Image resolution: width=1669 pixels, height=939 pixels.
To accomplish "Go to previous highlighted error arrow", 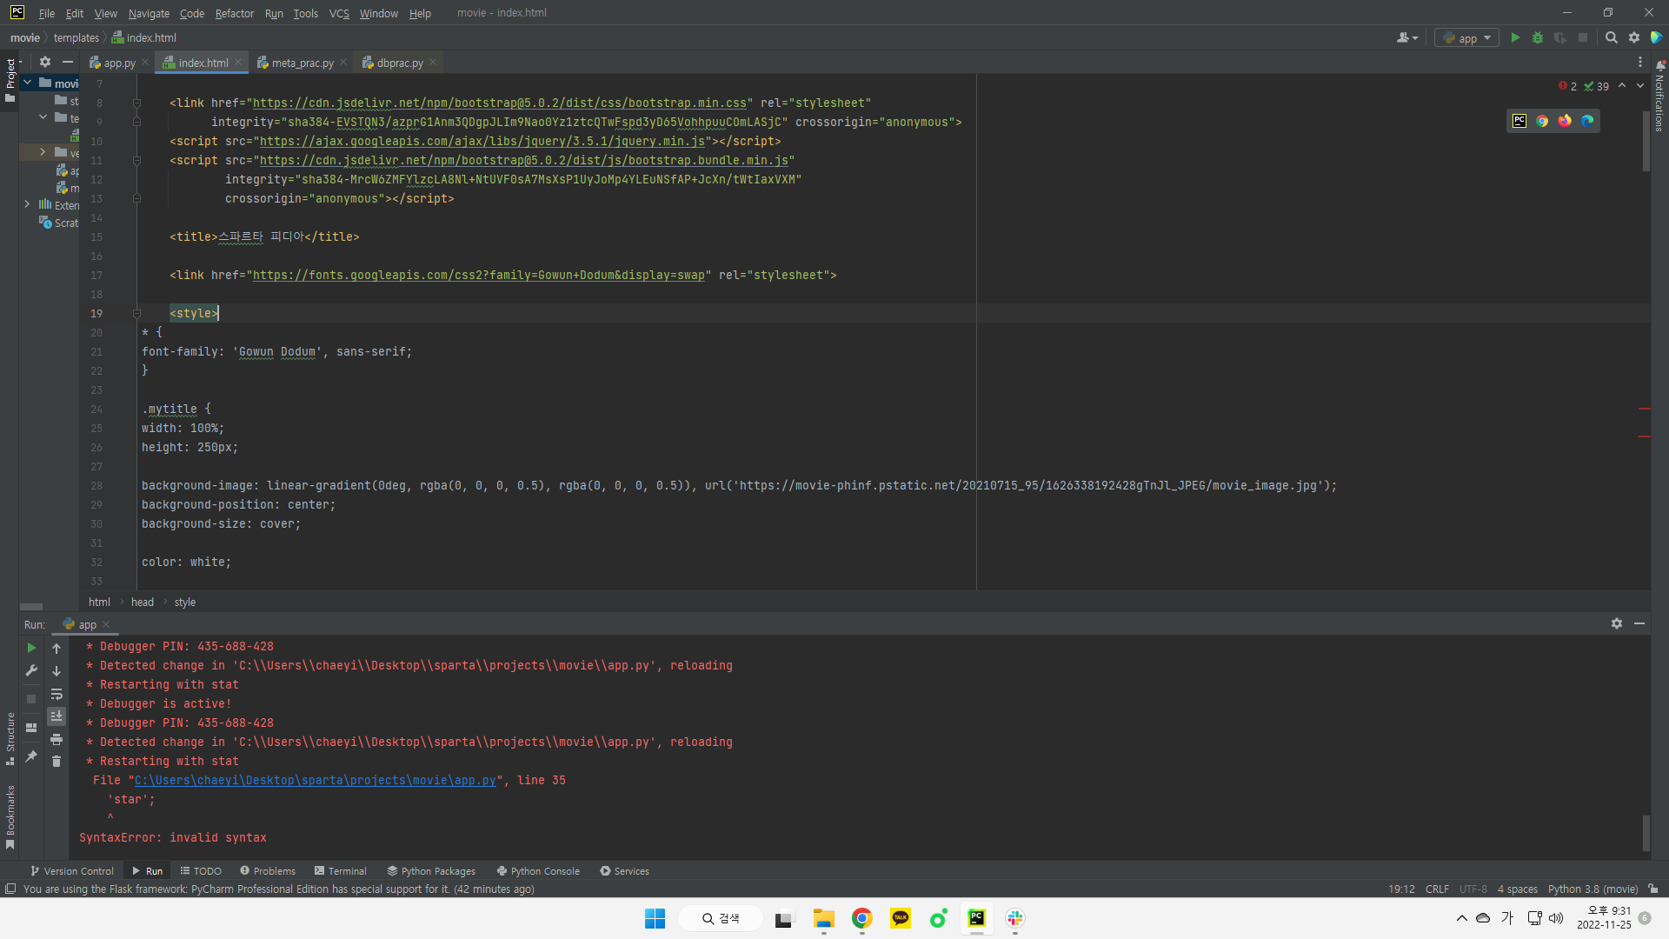I will click(1622, 86).
